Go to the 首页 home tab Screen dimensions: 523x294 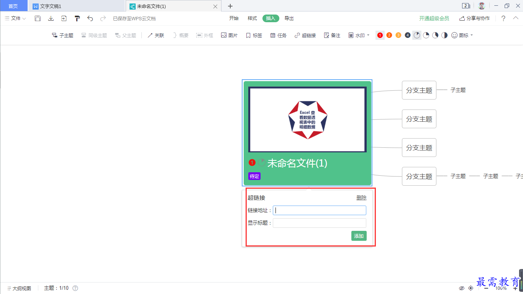click(x=13, y=6)
